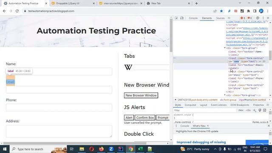The image size is (272, 153).
Task: Go back to the previous page
Action: click(x=4, y=11)
